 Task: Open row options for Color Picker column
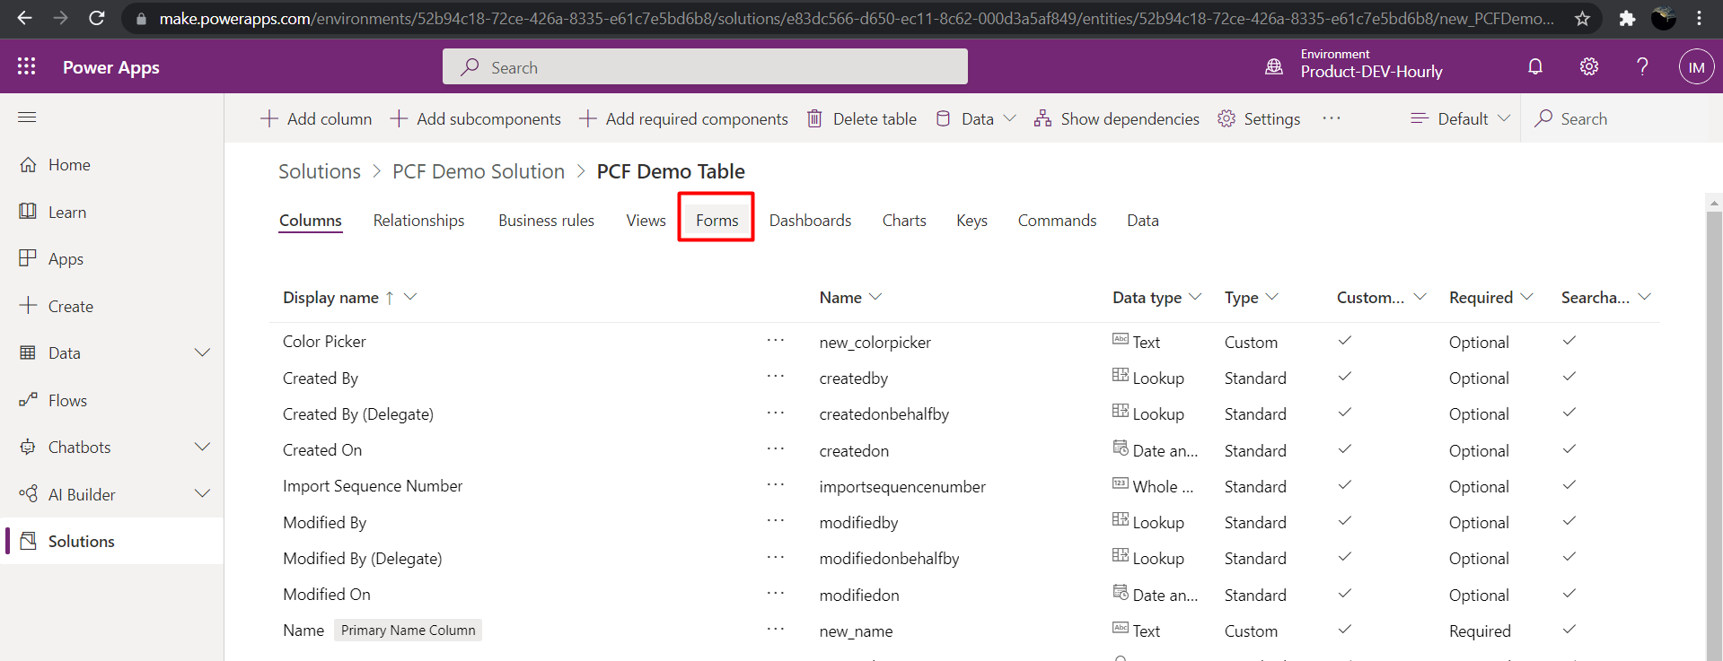click(x=776, y=341)
